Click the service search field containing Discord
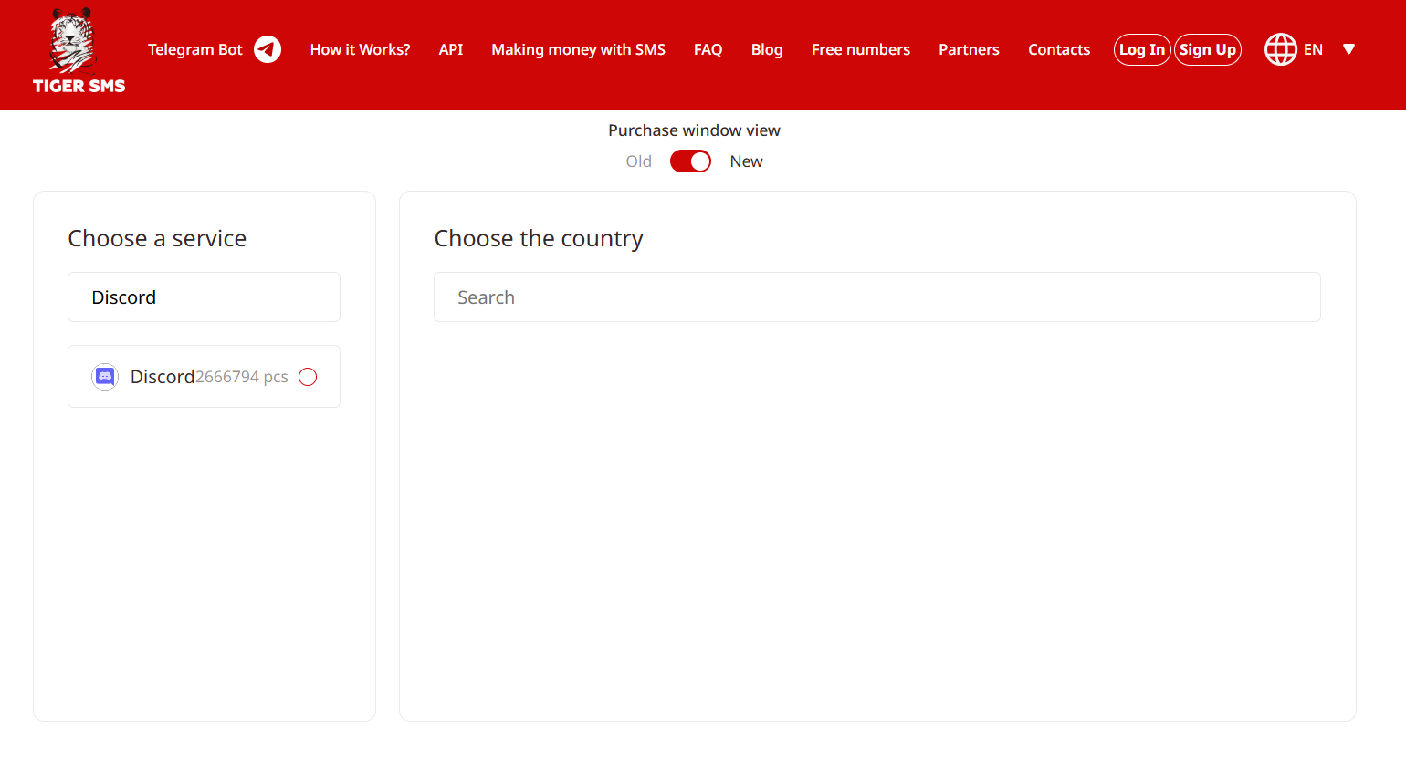This screenshot has width=1406, height=771. (204, 297)
